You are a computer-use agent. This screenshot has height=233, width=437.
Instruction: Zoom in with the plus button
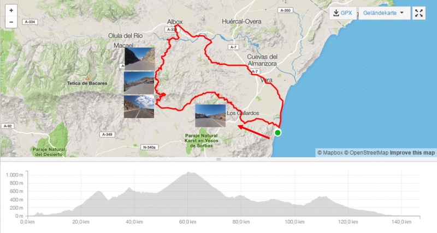pyautogui.click(x=11, y=10)
